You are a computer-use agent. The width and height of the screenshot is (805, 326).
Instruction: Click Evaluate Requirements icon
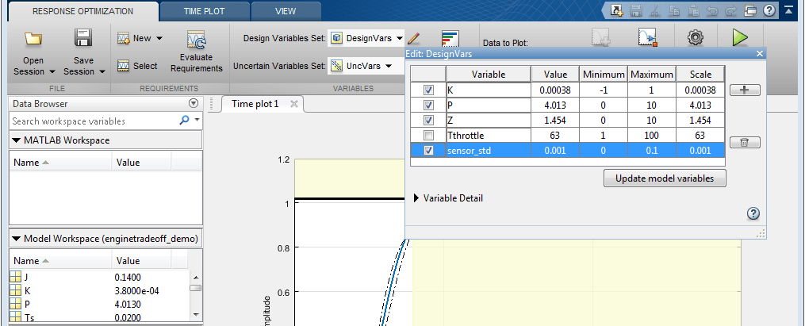point(196,40)
